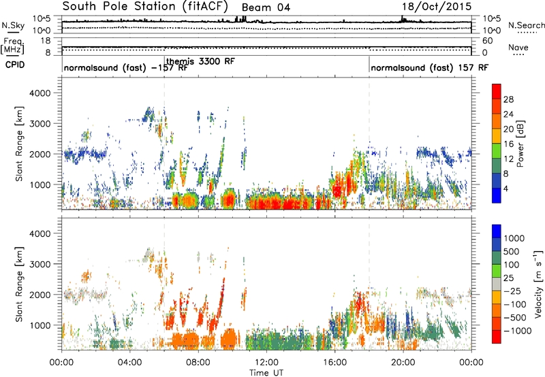Click the 'Beam 04' label

tap(266, 7)
